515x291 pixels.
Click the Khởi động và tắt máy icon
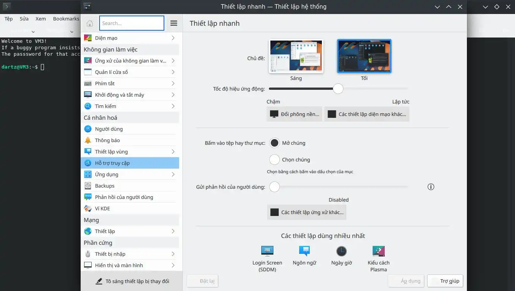pos(88,95)
